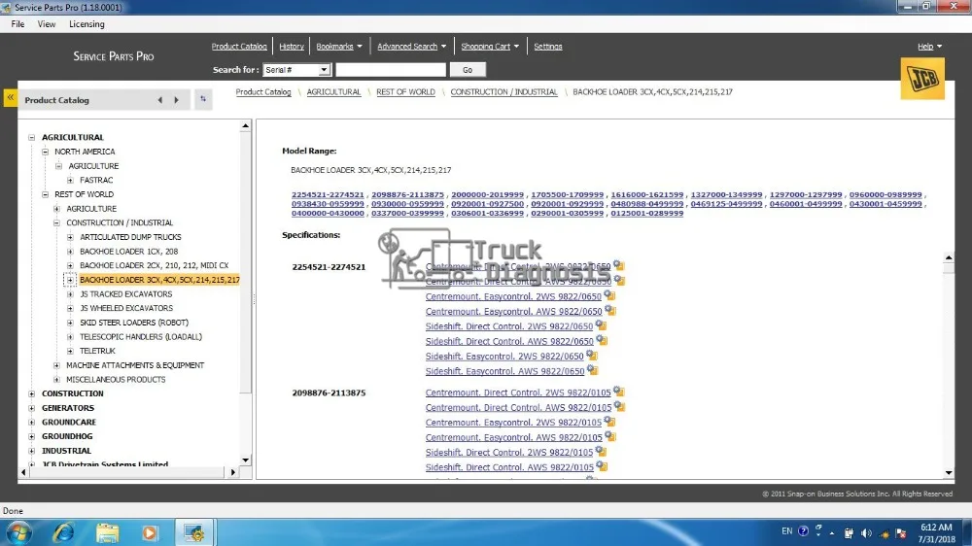This screenshot has width=972, height=546.
Task: Select SKID STEER LOADERS (ROBOT) in tree
Action: [x=134, y=323]
